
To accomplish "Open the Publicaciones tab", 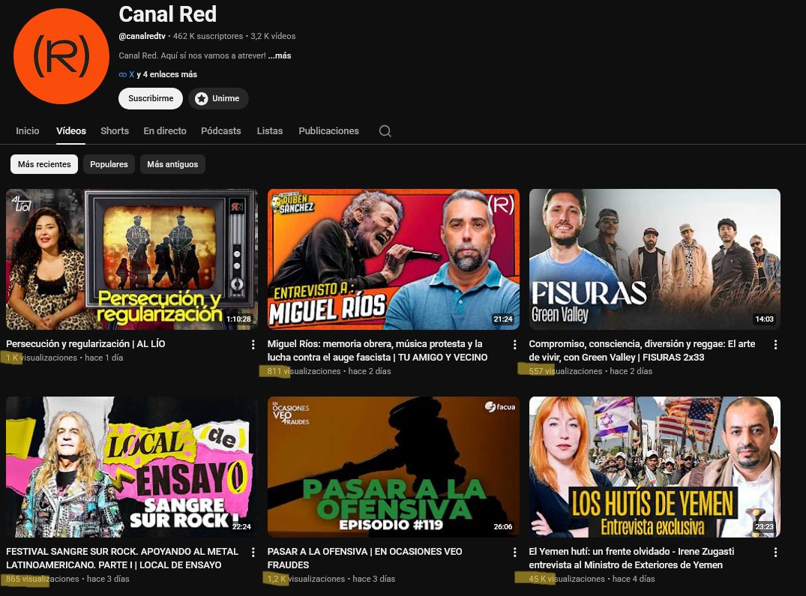I will (329, 131).
